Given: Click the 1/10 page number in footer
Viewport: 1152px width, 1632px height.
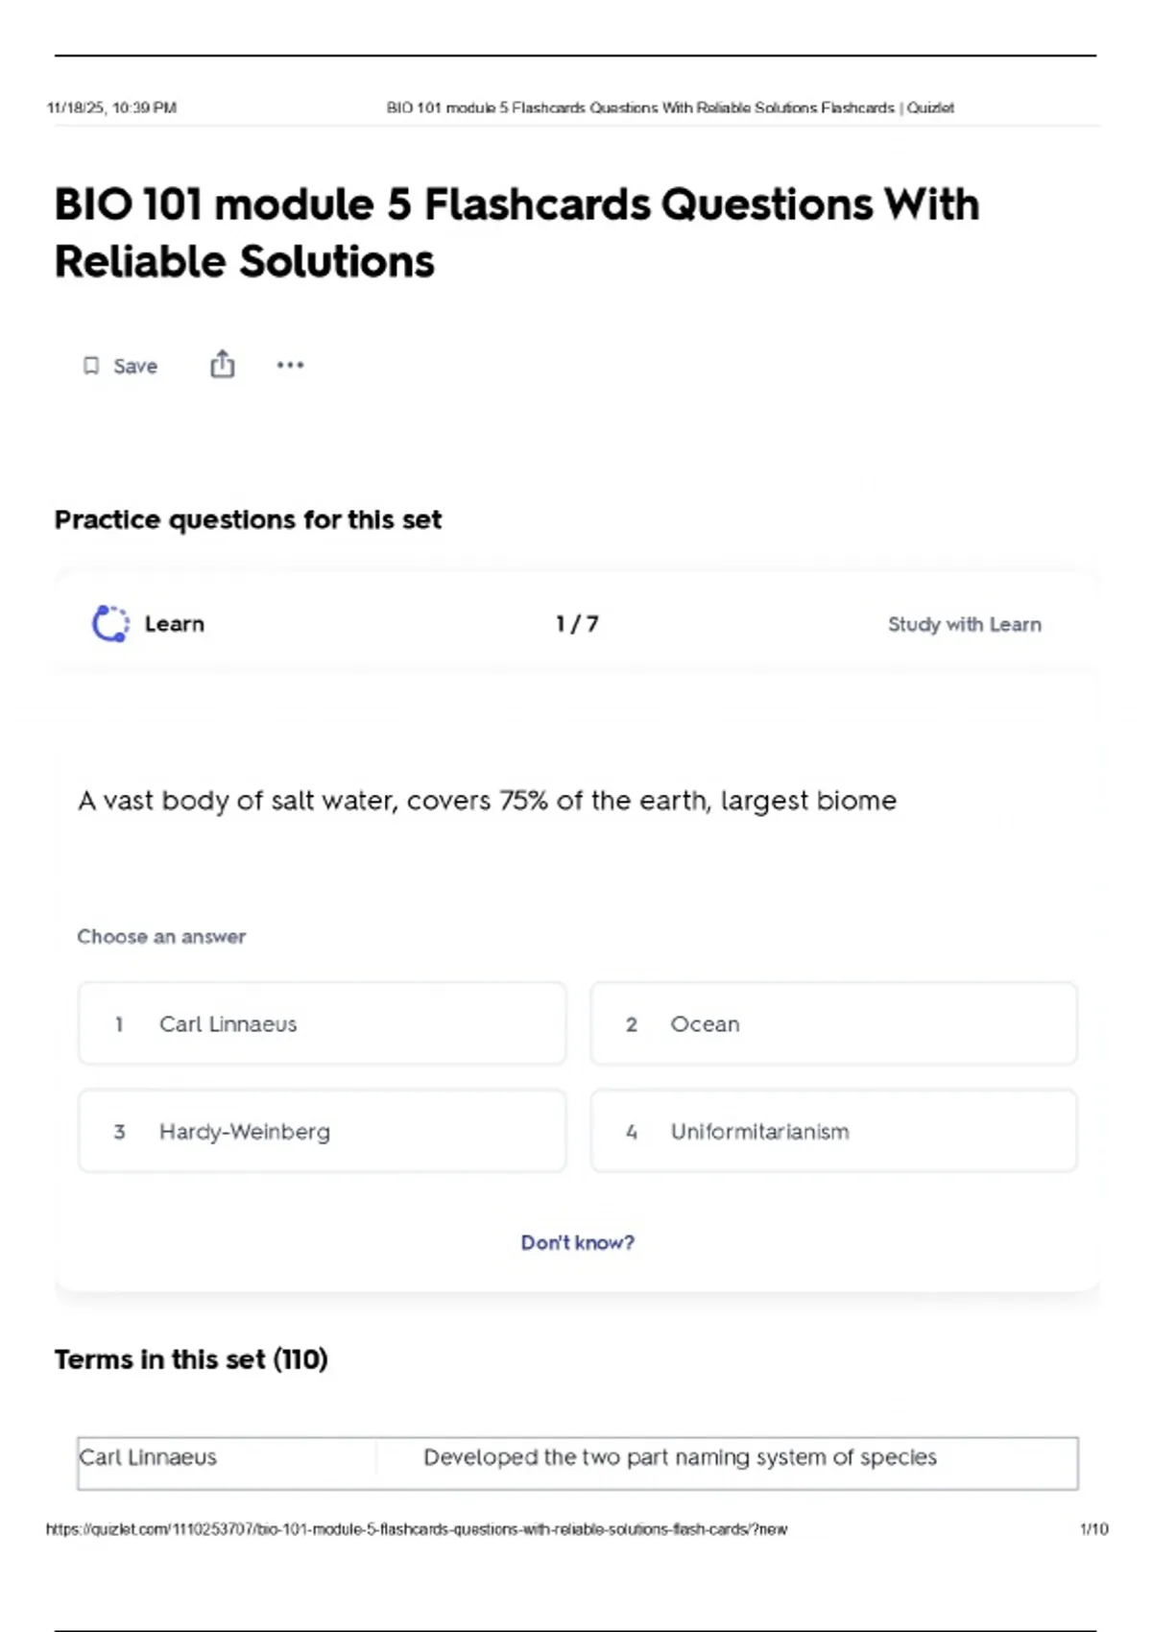Looking at the screenshot, I should (x=1093, y=1529).
